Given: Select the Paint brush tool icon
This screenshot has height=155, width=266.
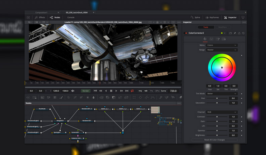Looking at the screenshot, I should [61, 97].
